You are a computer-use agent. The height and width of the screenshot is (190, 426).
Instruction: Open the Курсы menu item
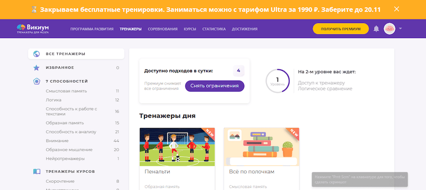tap(190, 29)
